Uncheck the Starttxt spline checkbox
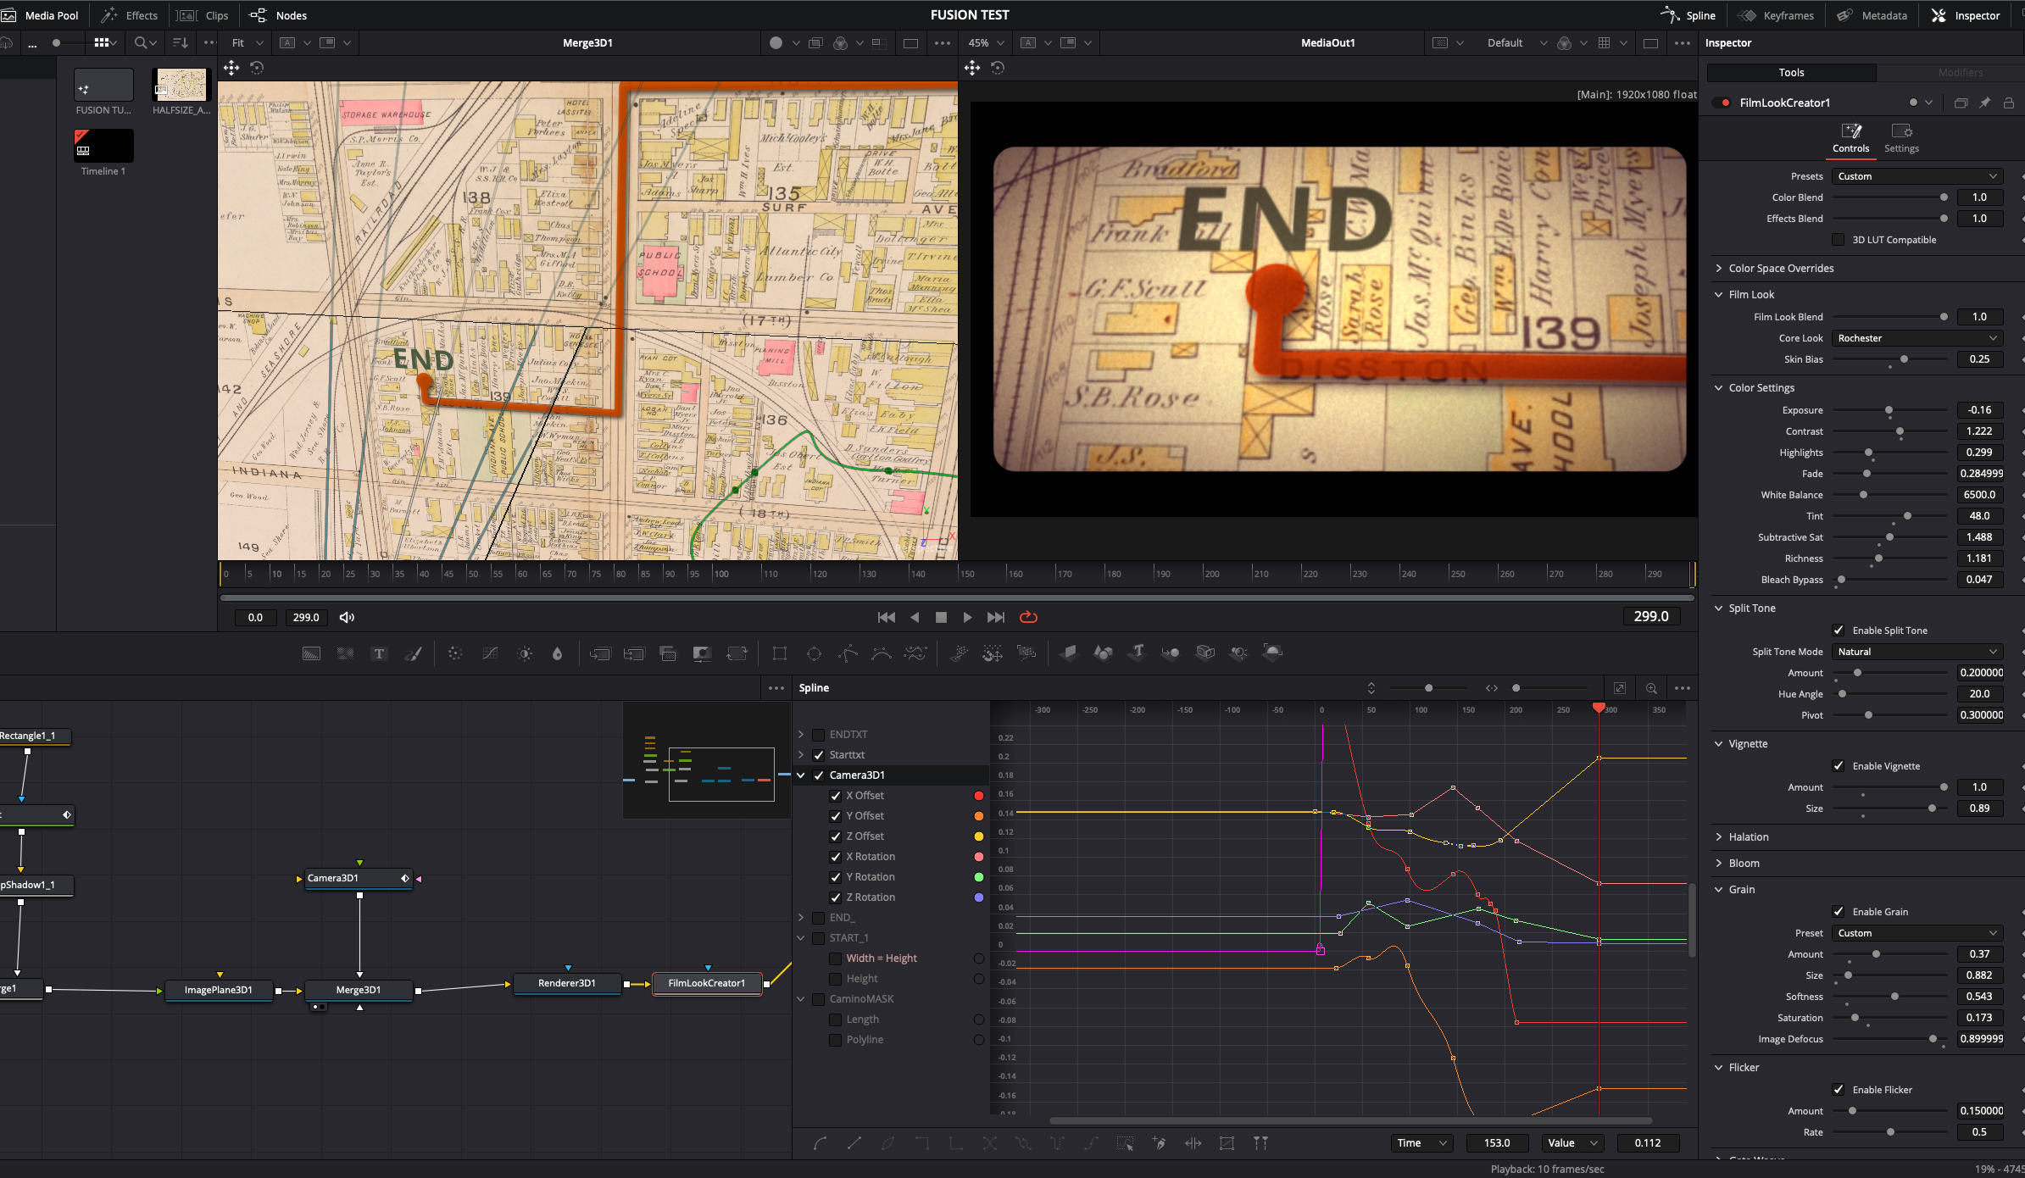This screenshot has height=1178, width=2025. 818,755
